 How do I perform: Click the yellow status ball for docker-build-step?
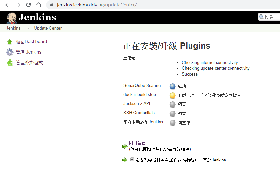(x=173, y=95)
